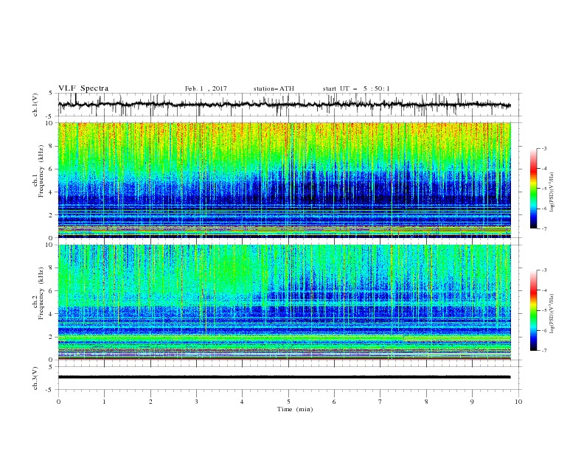Image resolution: width=584 pixels, height=451 pixels.
Task: Click the '-3' tick on ch.1 color bar
Action: (x=543, y=148)
